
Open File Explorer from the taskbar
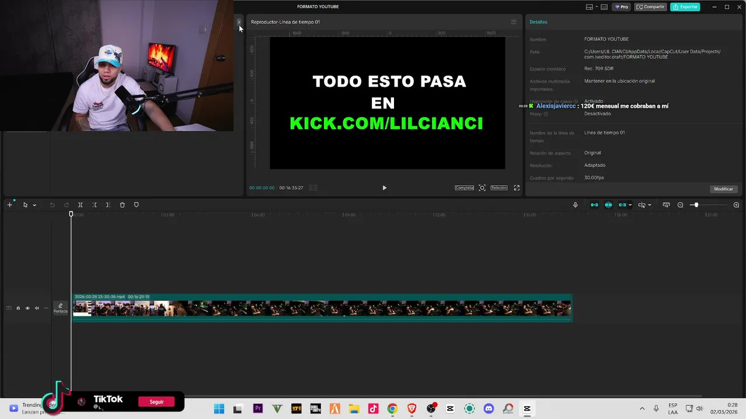click(354, 409)
